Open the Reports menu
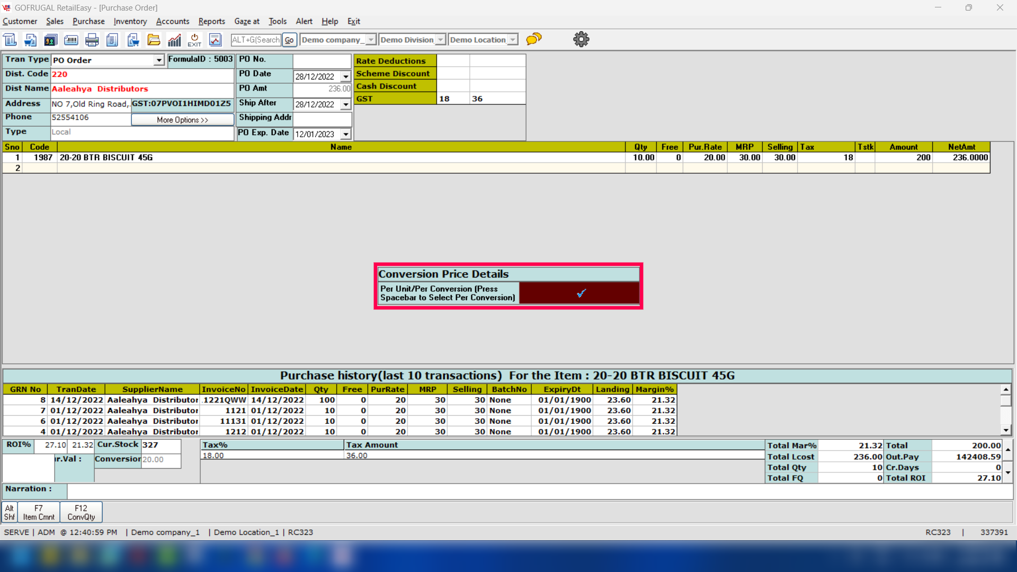 211,21
